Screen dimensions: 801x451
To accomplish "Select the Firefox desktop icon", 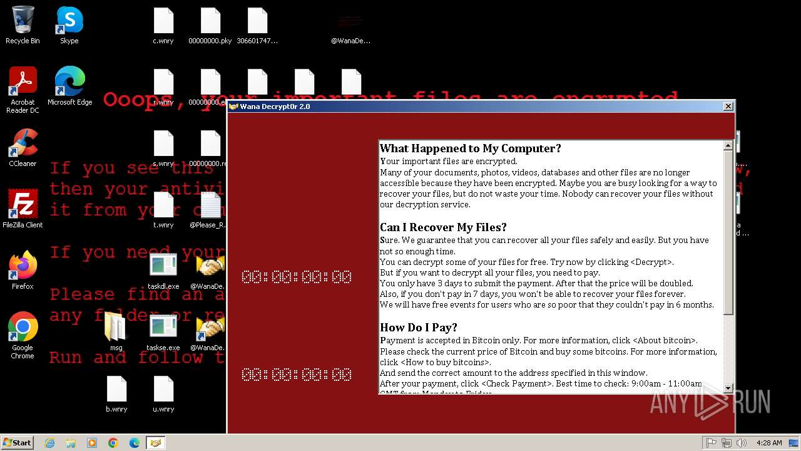I will 23,271.
